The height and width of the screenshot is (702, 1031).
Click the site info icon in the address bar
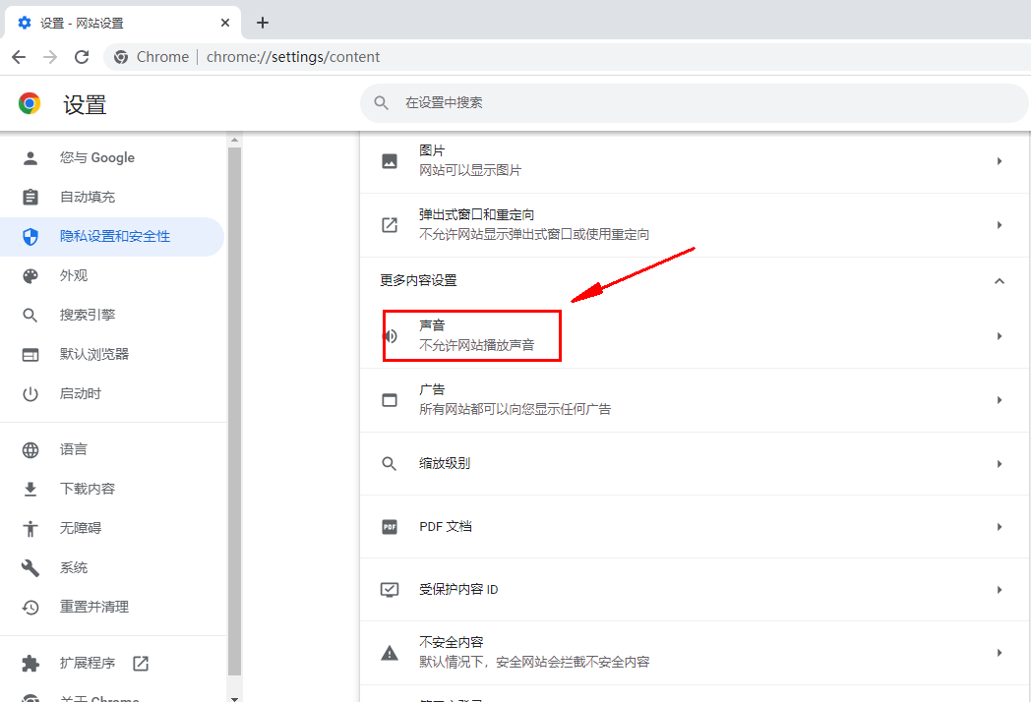(x=121, y=57)
